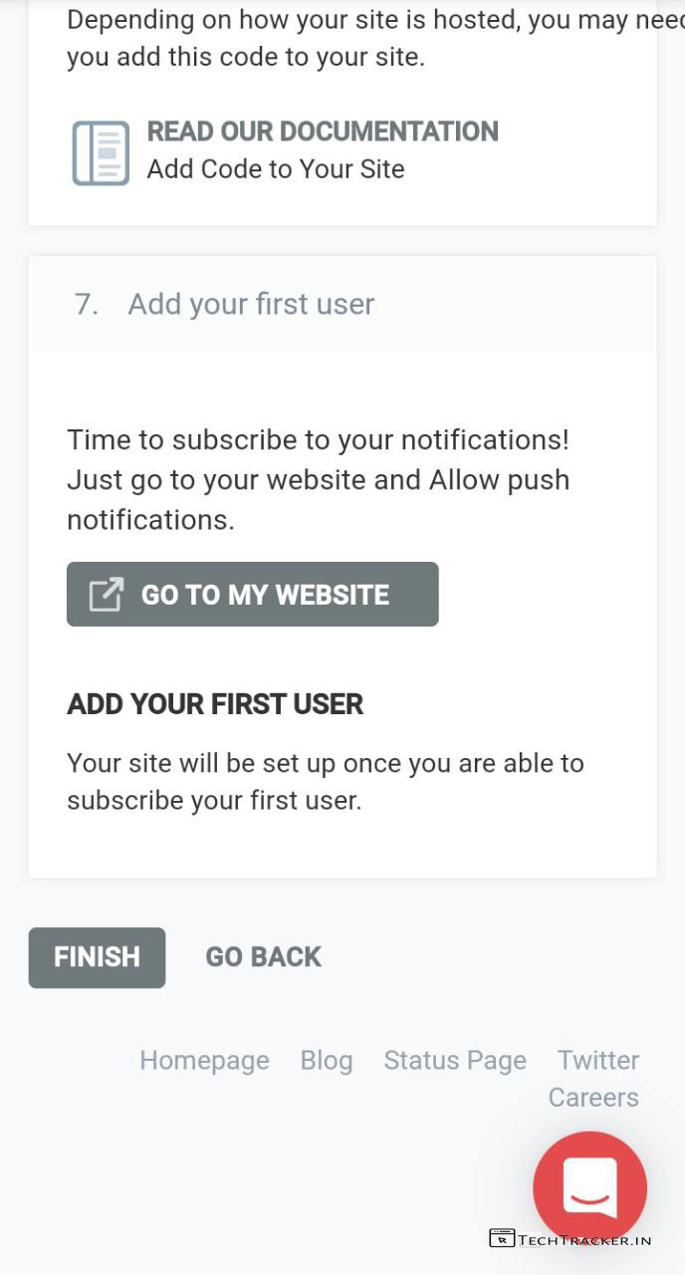Follow the Twitter footer link
This screenshot has width=685, height=1275.
597,1060
